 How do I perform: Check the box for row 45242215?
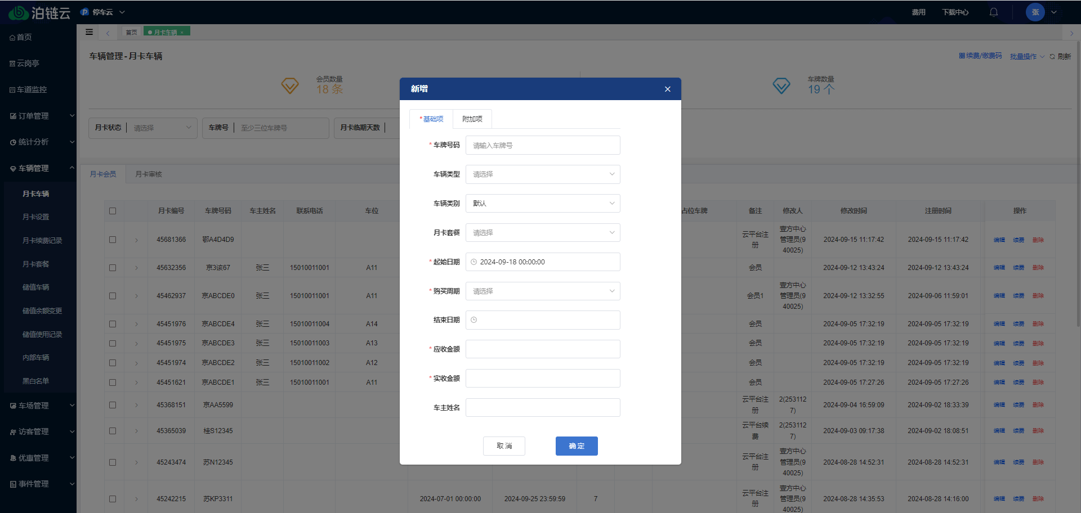(x=113, y=499)
